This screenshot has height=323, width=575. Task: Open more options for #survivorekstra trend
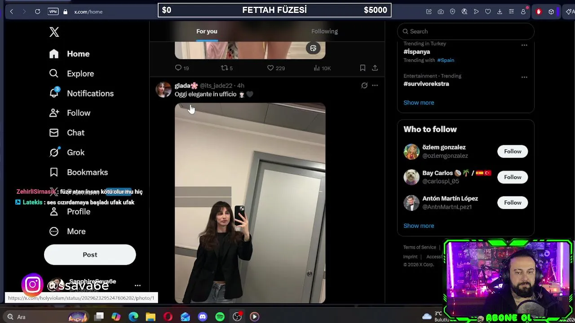tap(524, 77)
